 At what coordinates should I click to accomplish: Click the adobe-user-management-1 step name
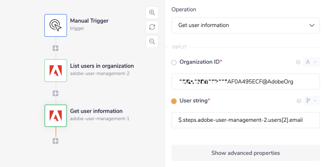[99, 119]
